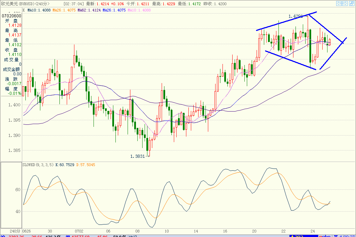Click the 开盘 value 1.4128 in side panel
Image resolution: width=356 pixels, height=237 pixels.
click(x=15, y=25)
